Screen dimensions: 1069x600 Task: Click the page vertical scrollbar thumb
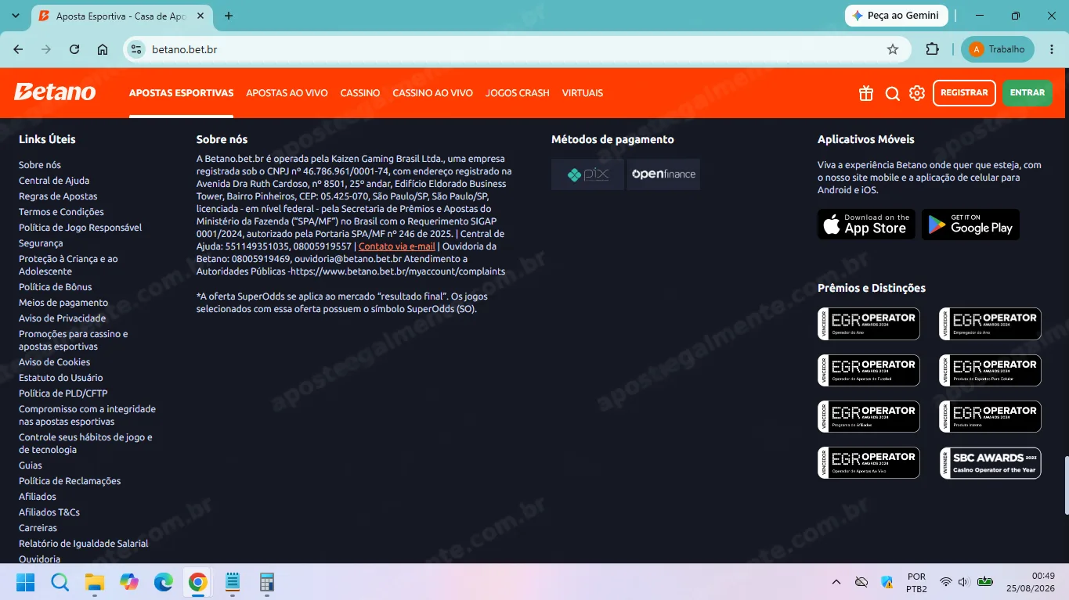pyautogui.click(x=1064, y=486)
